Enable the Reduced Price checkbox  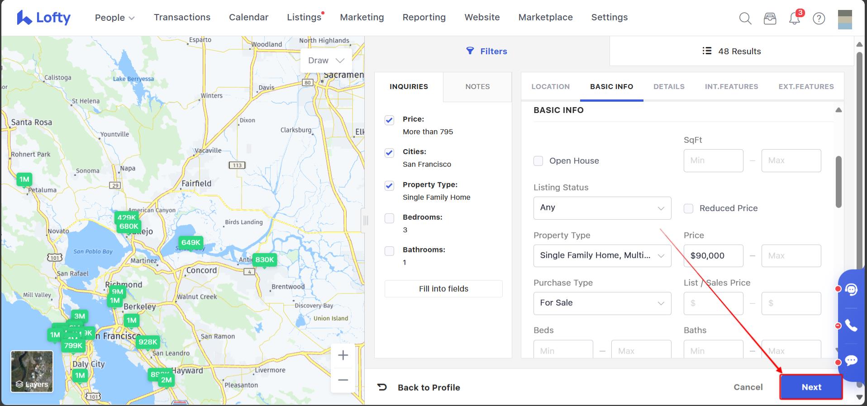point(688,208)
